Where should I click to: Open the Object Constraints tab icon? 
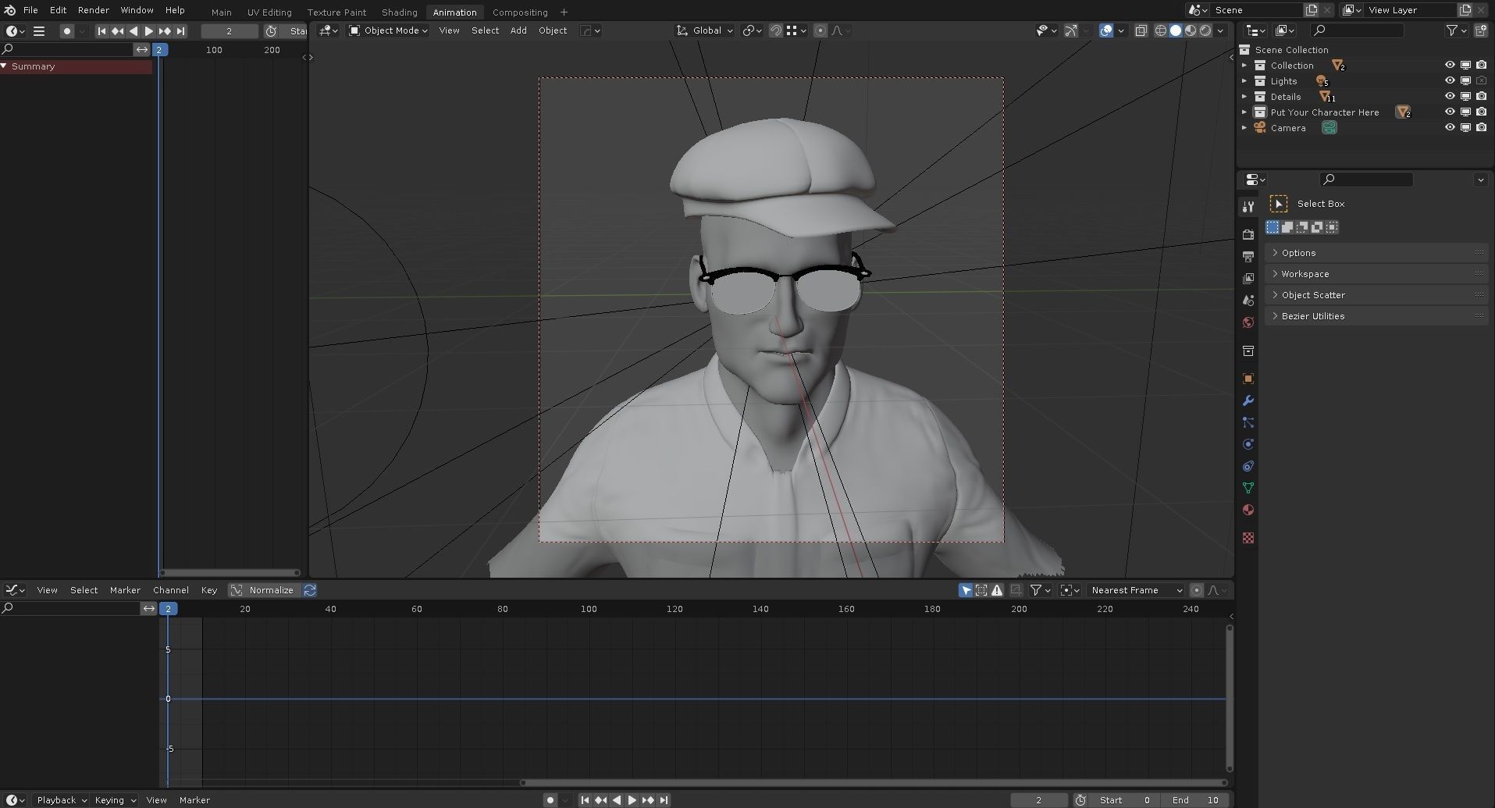(1248, 466)
